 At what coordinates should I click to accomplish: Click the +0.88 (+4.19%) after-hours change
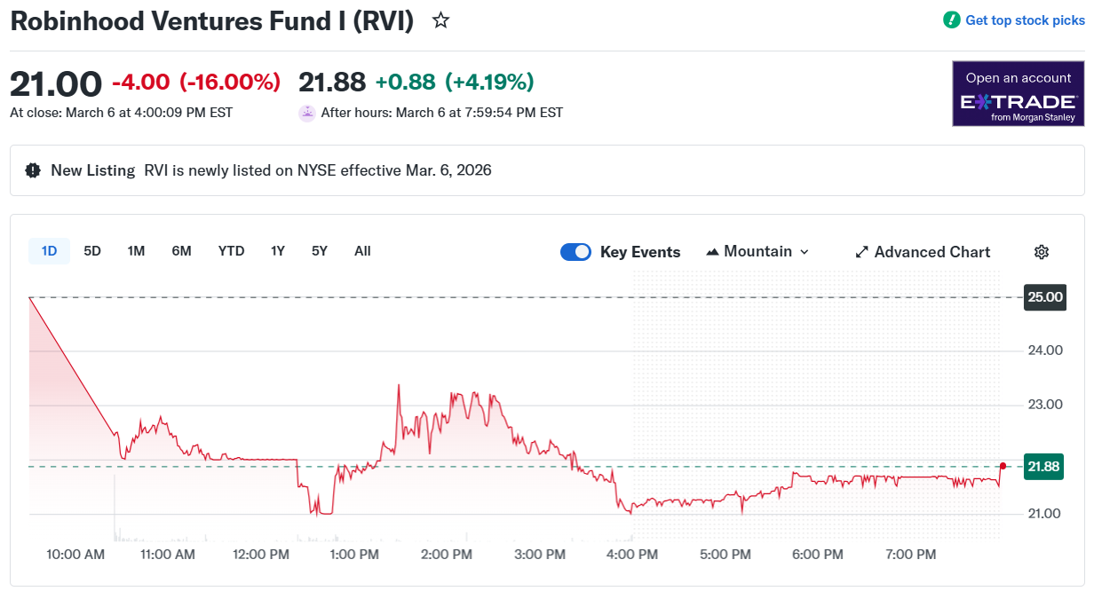(455, 83)
